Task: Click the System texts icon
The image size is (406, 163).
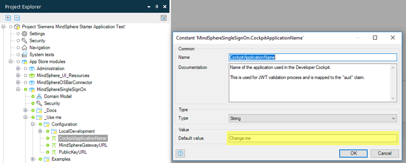Action: (24, 55)
